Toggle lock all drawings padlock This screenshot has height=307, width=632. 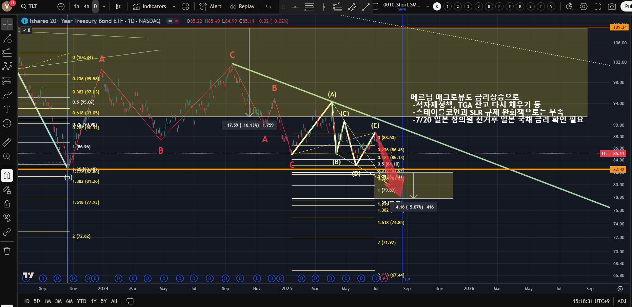coord(7,204)
